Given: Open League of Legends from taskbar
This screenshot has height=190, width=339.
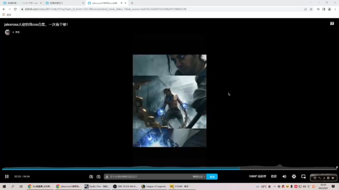Looking at the screenshot, I should tap(153, 186).
